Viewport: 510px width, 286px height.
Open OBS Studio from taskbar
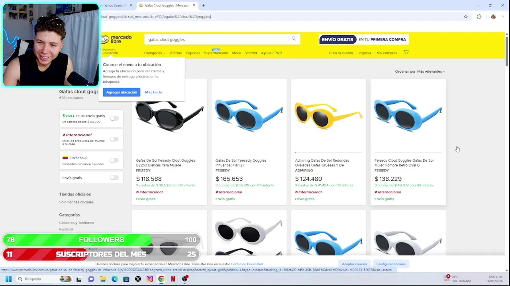[x=184, y=279]
